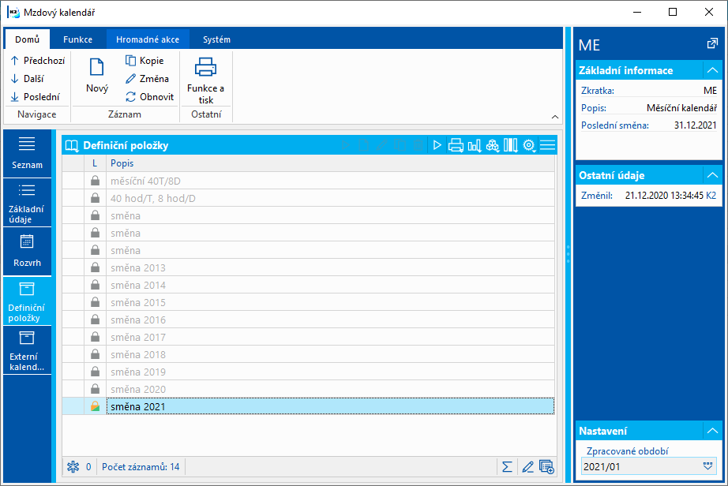728x486 pixels.
Task: Select the row 40 hod/T, 8 hod/D
Action: tap(308, 198)
